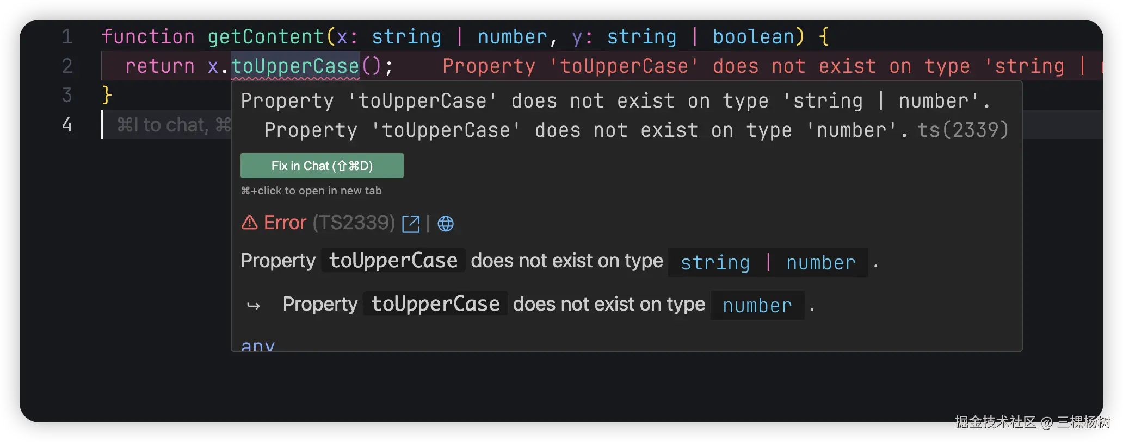
Task: Click the 'string | number' type chip
Action: (768, 263)
